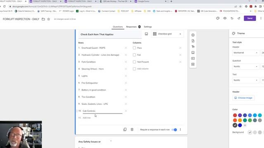Screen dimensions: 264x148
Task: Open the Text font dropdown
Action: [x=245, y=80]
